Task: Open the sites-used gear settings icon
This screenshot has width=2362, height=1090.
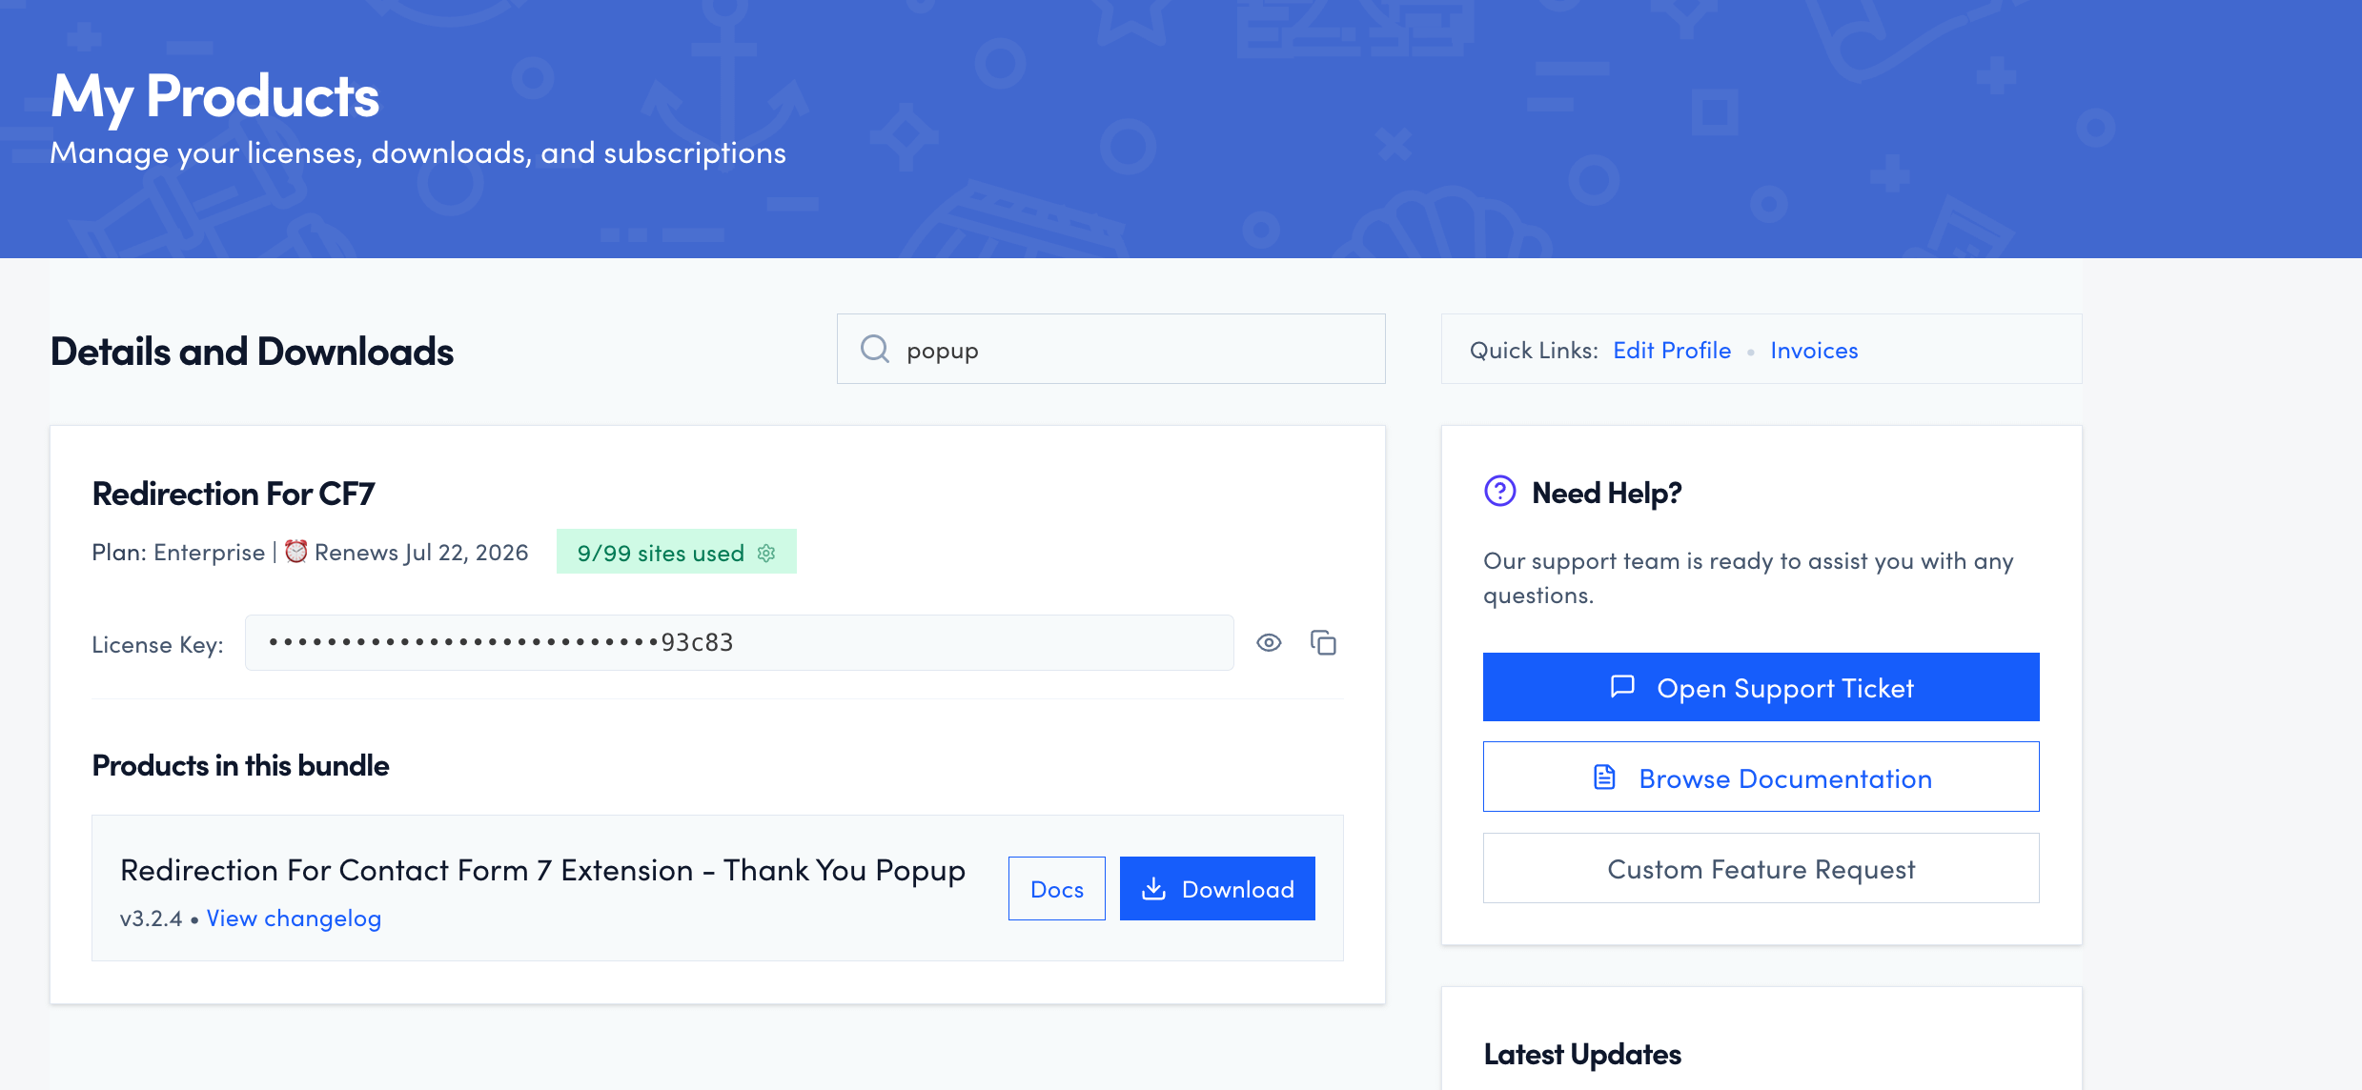Action: (766, 553)
